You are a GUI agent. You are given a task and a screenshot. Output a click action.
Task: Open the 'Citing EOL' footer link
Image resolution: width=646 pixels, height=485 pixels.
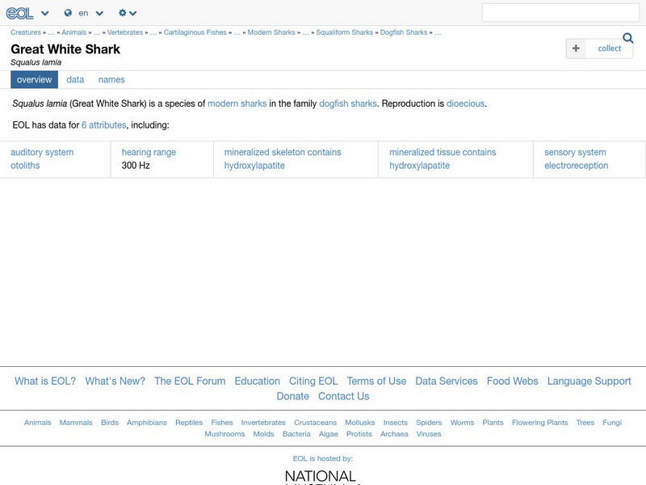point(313,381)
